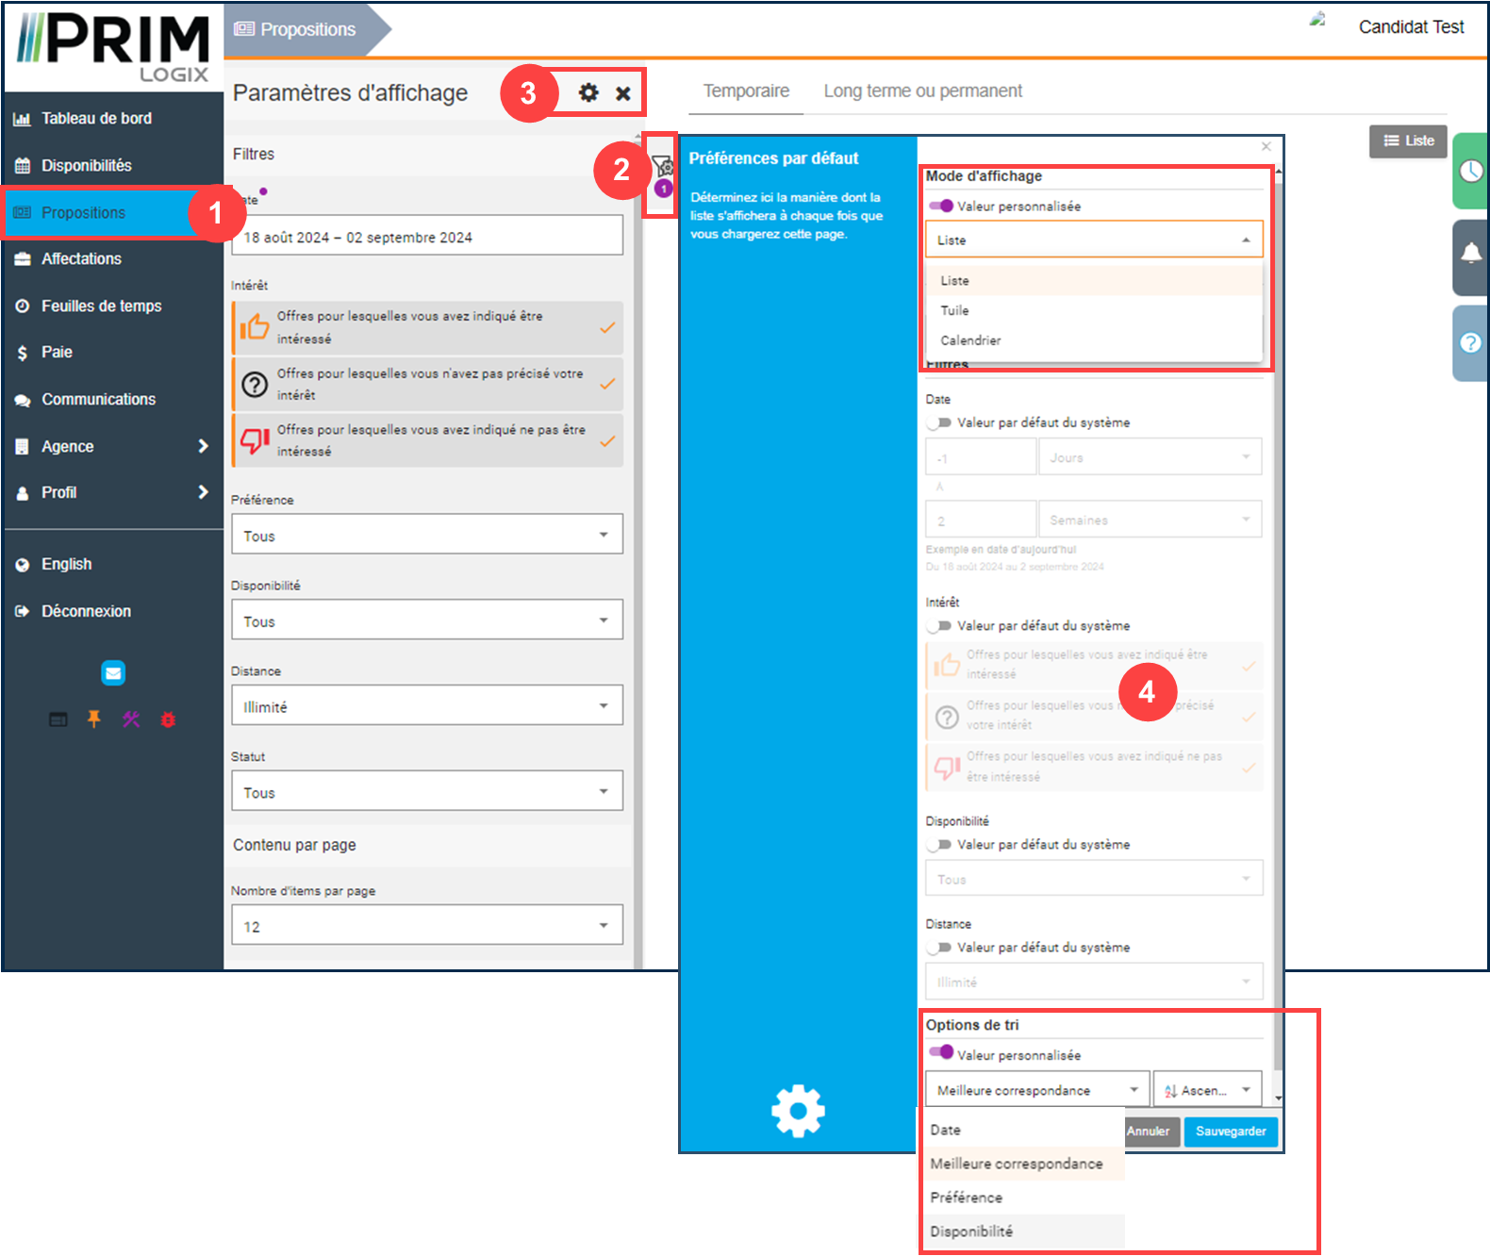Open Affectations in the sidebar menu
Screen dimensions: 1490x1256
coord(81,259)
